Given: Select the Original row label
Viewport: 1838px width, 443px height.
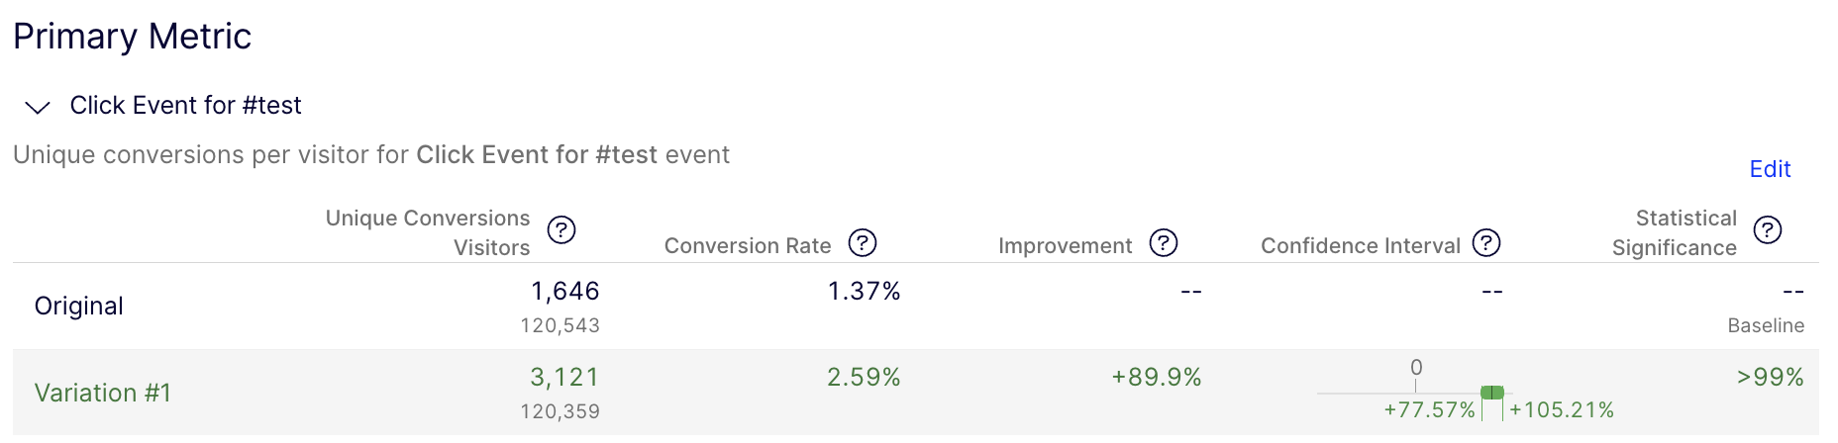Looking at the screenshot, I should click(79, 306).
